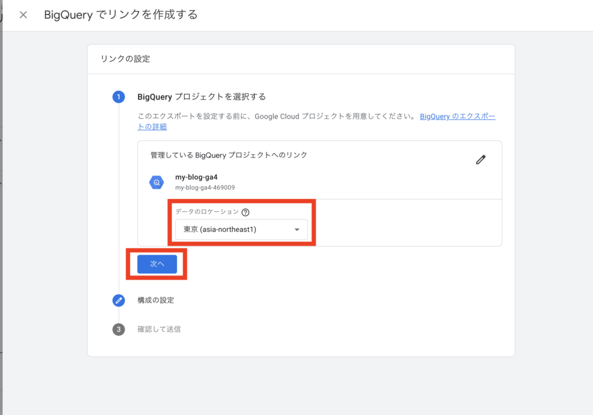Click the 次へ button

(x=157, y=264)
